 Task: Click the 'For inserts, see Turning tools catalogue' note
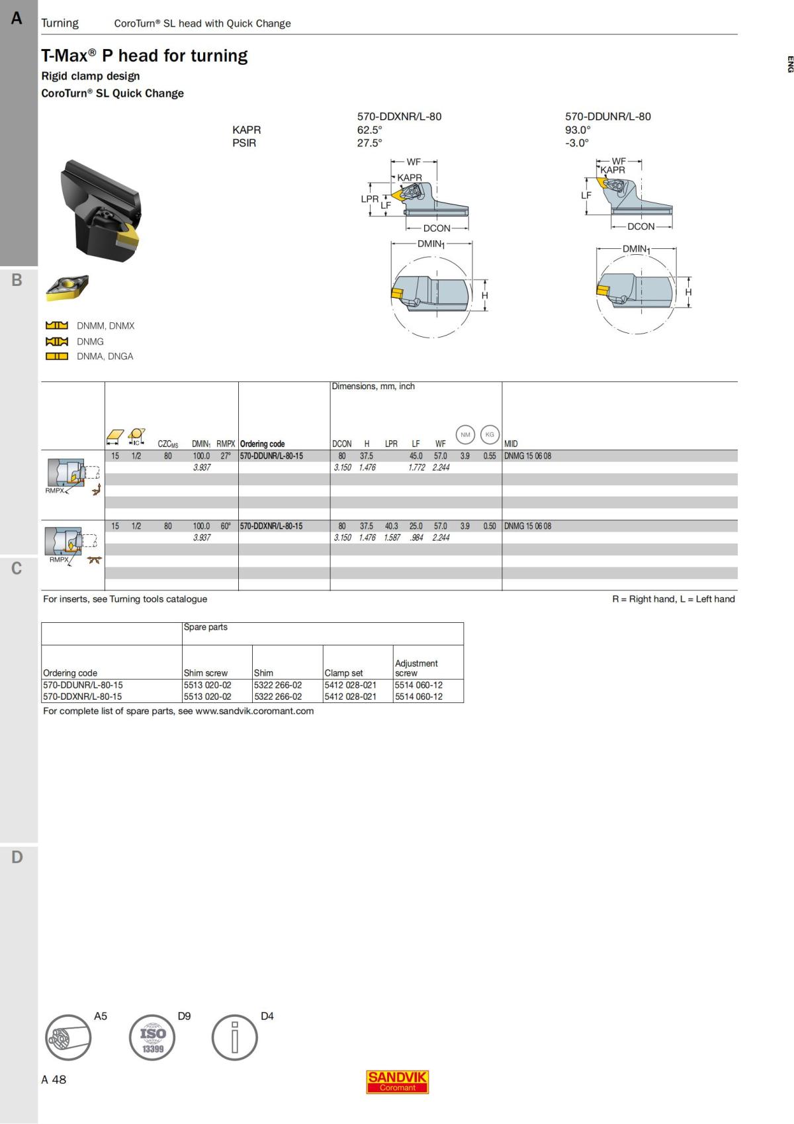click(x=125, y=599)
